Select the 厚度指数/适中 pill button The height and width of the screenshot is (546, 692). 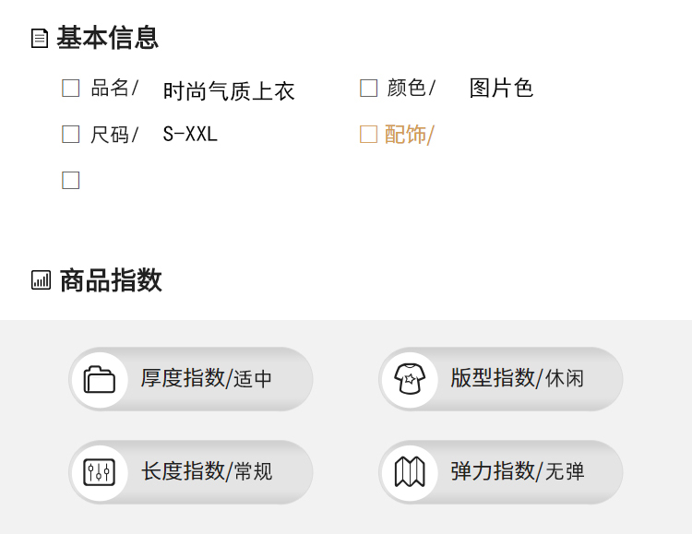tap(191, 379)
